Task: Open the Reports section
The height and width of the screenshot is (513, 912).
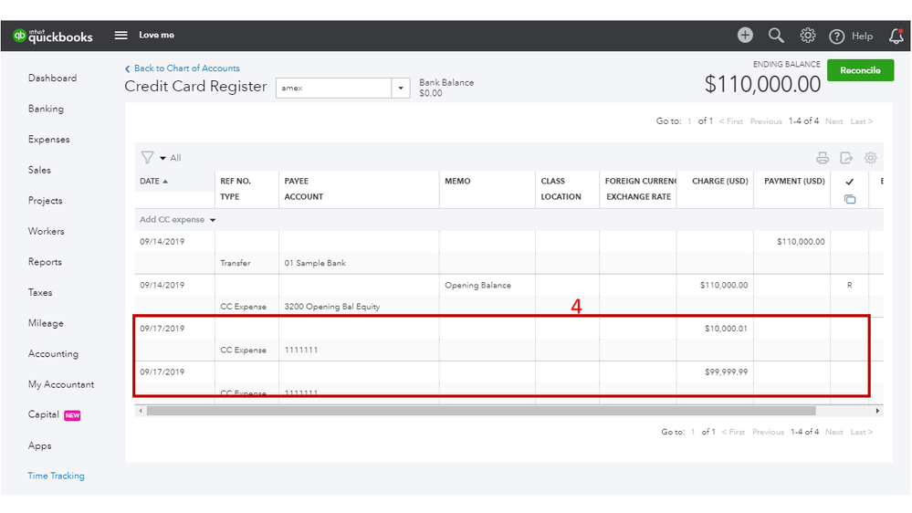Action: (45, 262)
